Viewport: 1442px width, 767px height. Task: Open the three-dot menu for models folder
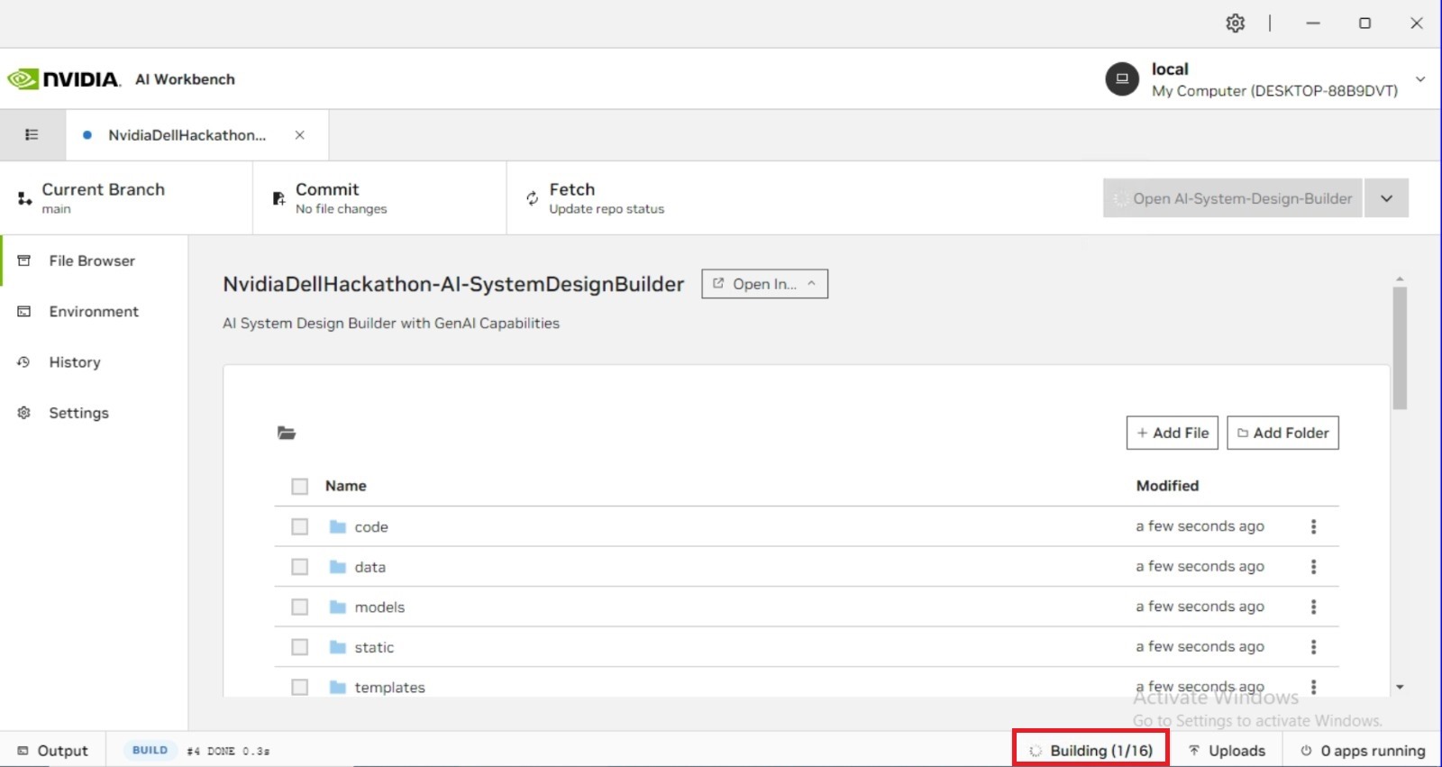click(x=1313, y=607)
